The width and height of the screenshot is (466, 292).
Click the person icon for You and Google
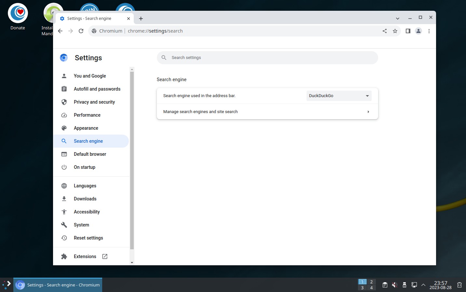tap(64, 76)
